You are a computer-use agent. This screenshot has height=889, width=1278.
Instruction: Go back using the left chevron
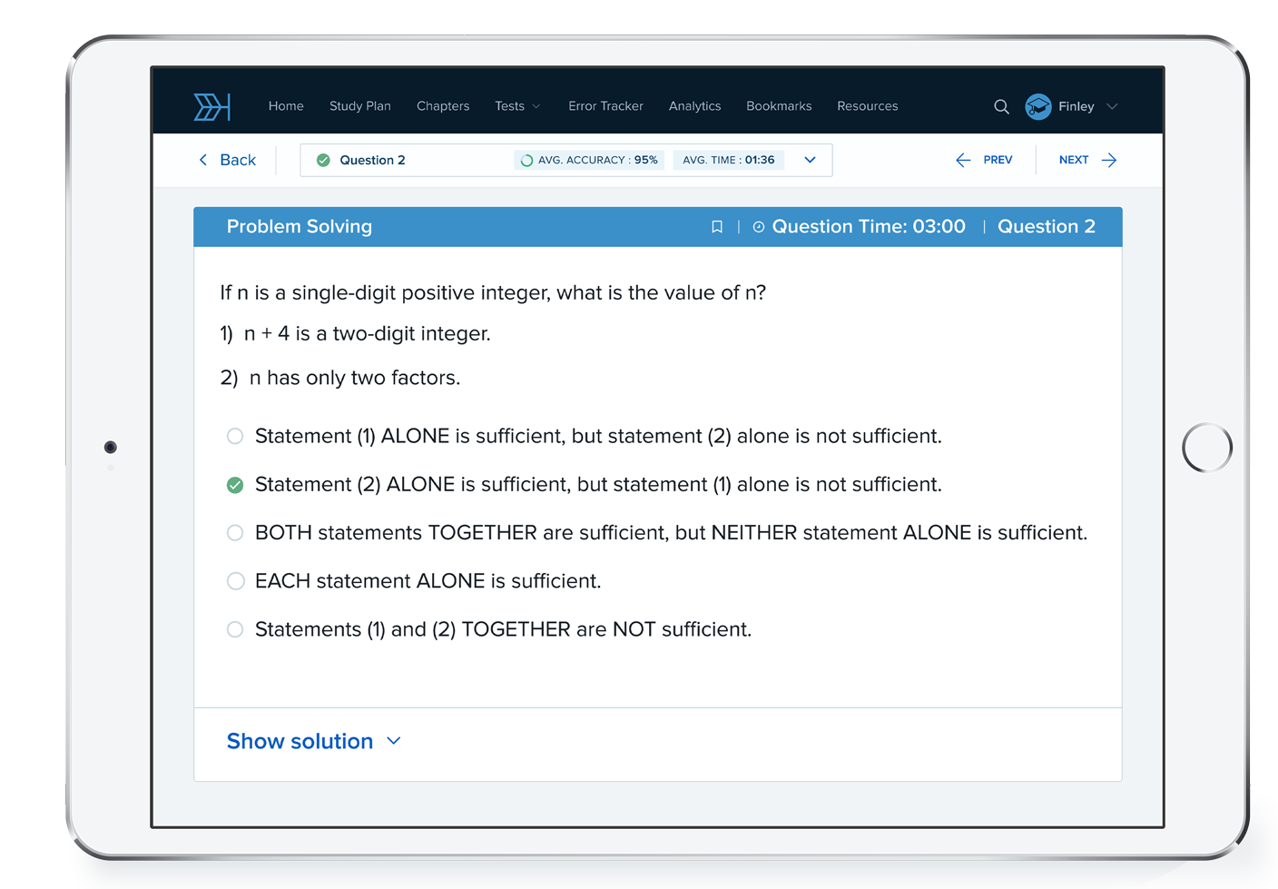203,160
